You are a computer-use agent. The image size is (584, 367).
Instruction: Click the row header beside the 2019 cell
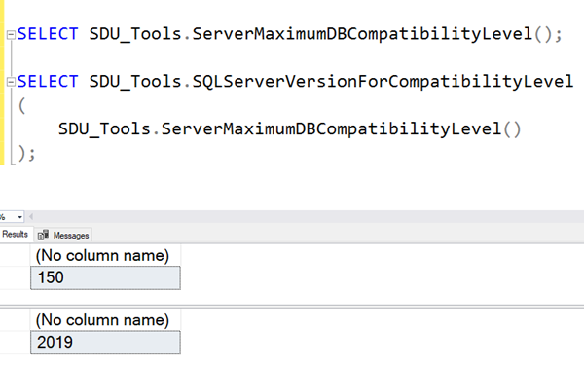coord(15,342)
